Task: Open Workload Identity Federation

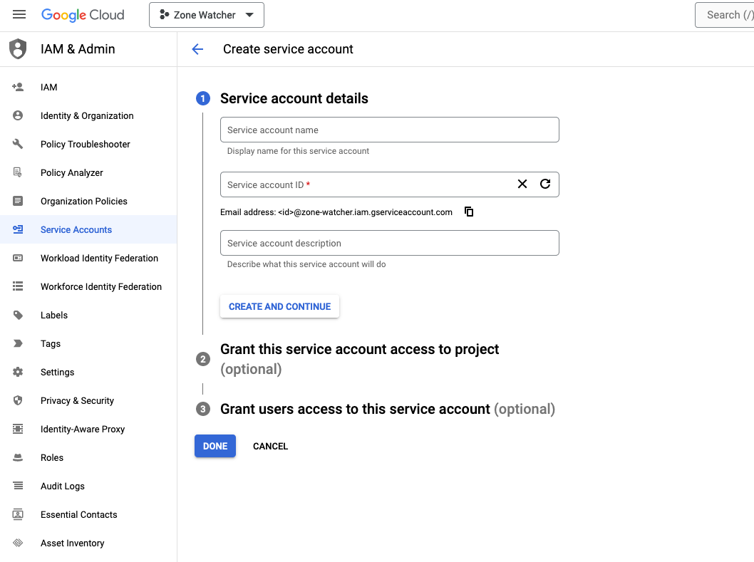Action: coord(88,258)
